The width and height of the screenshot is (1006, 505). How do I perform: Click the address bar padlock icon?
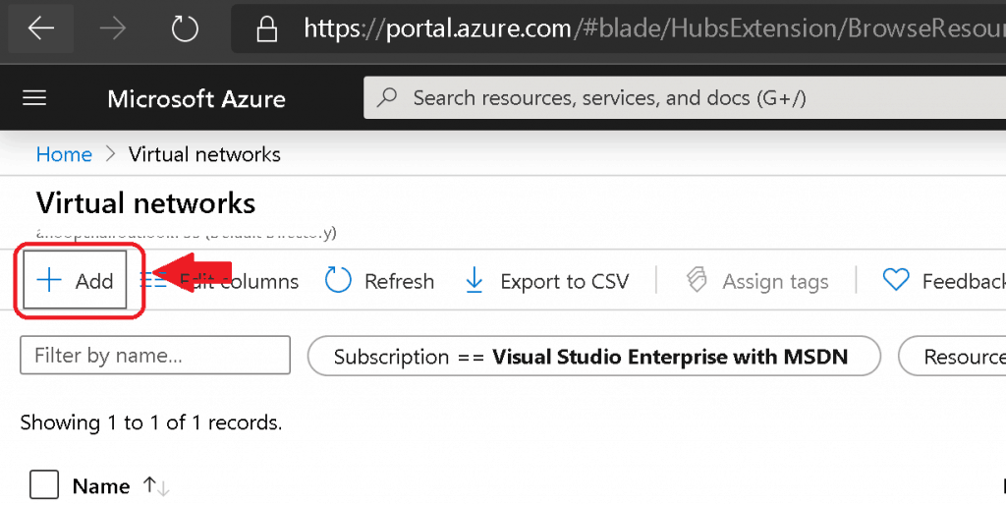tap(267, 28)
